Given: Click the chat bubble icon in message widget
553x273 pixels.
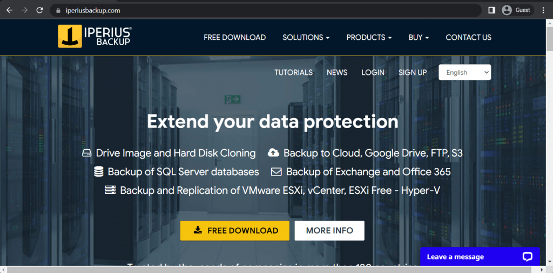Looking at the screenshot, I should click(527, 257).
